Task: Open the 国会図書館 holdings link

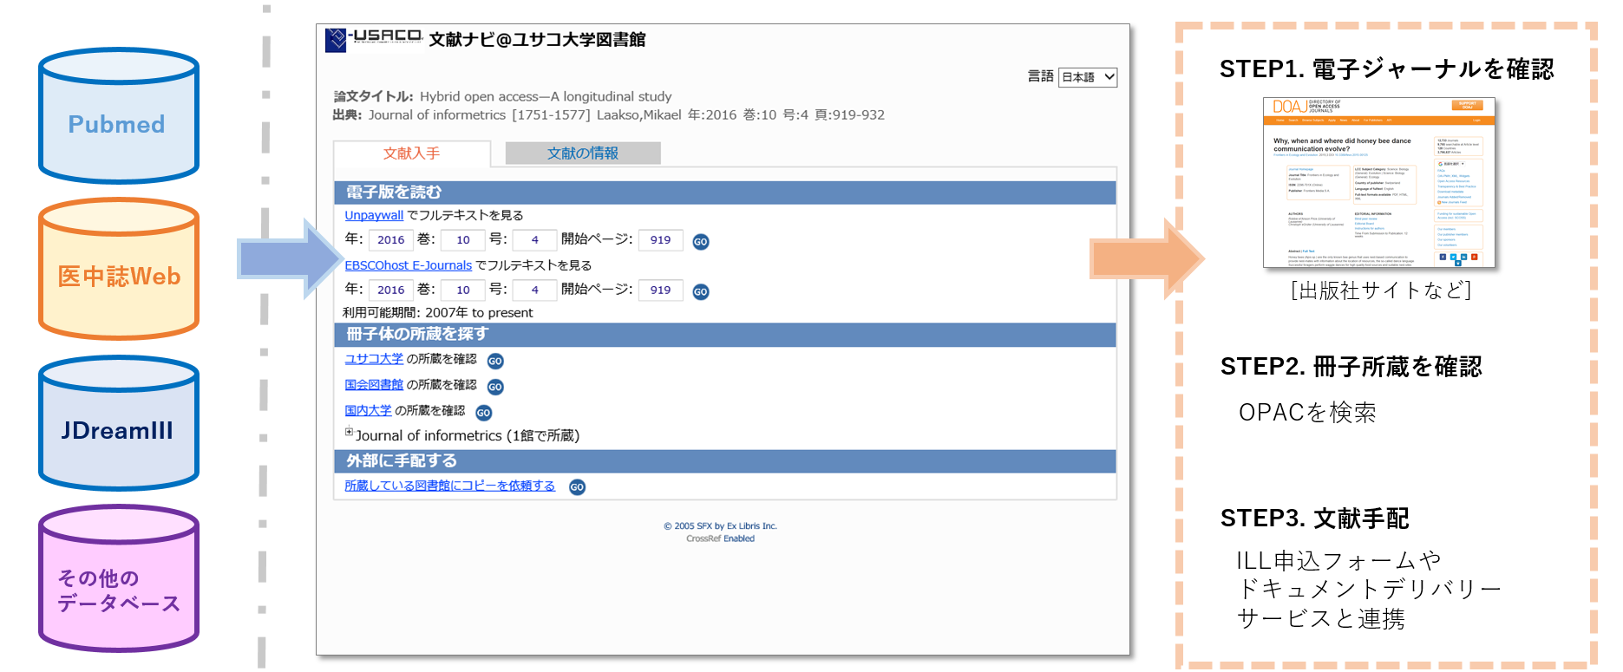Action: tap(374, 385)
